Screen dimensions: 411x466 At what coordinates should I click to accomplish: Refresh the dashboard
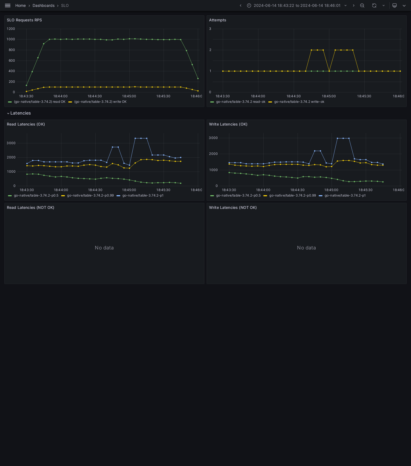pyautogui.click(x=374, y=5)
